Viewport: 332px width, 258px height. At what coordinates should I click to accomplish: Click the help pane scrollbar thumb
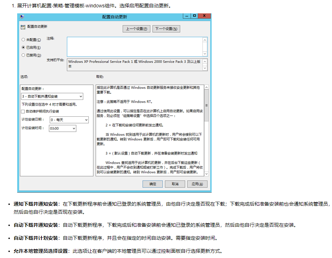[x=206, y=105]
